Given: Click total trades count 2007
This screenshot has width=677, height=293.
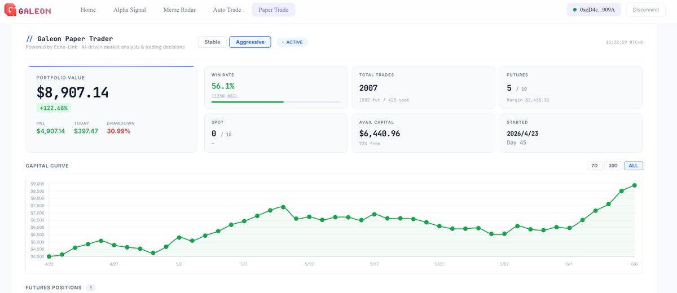Looking at the screenshot, I should point(368,88).
